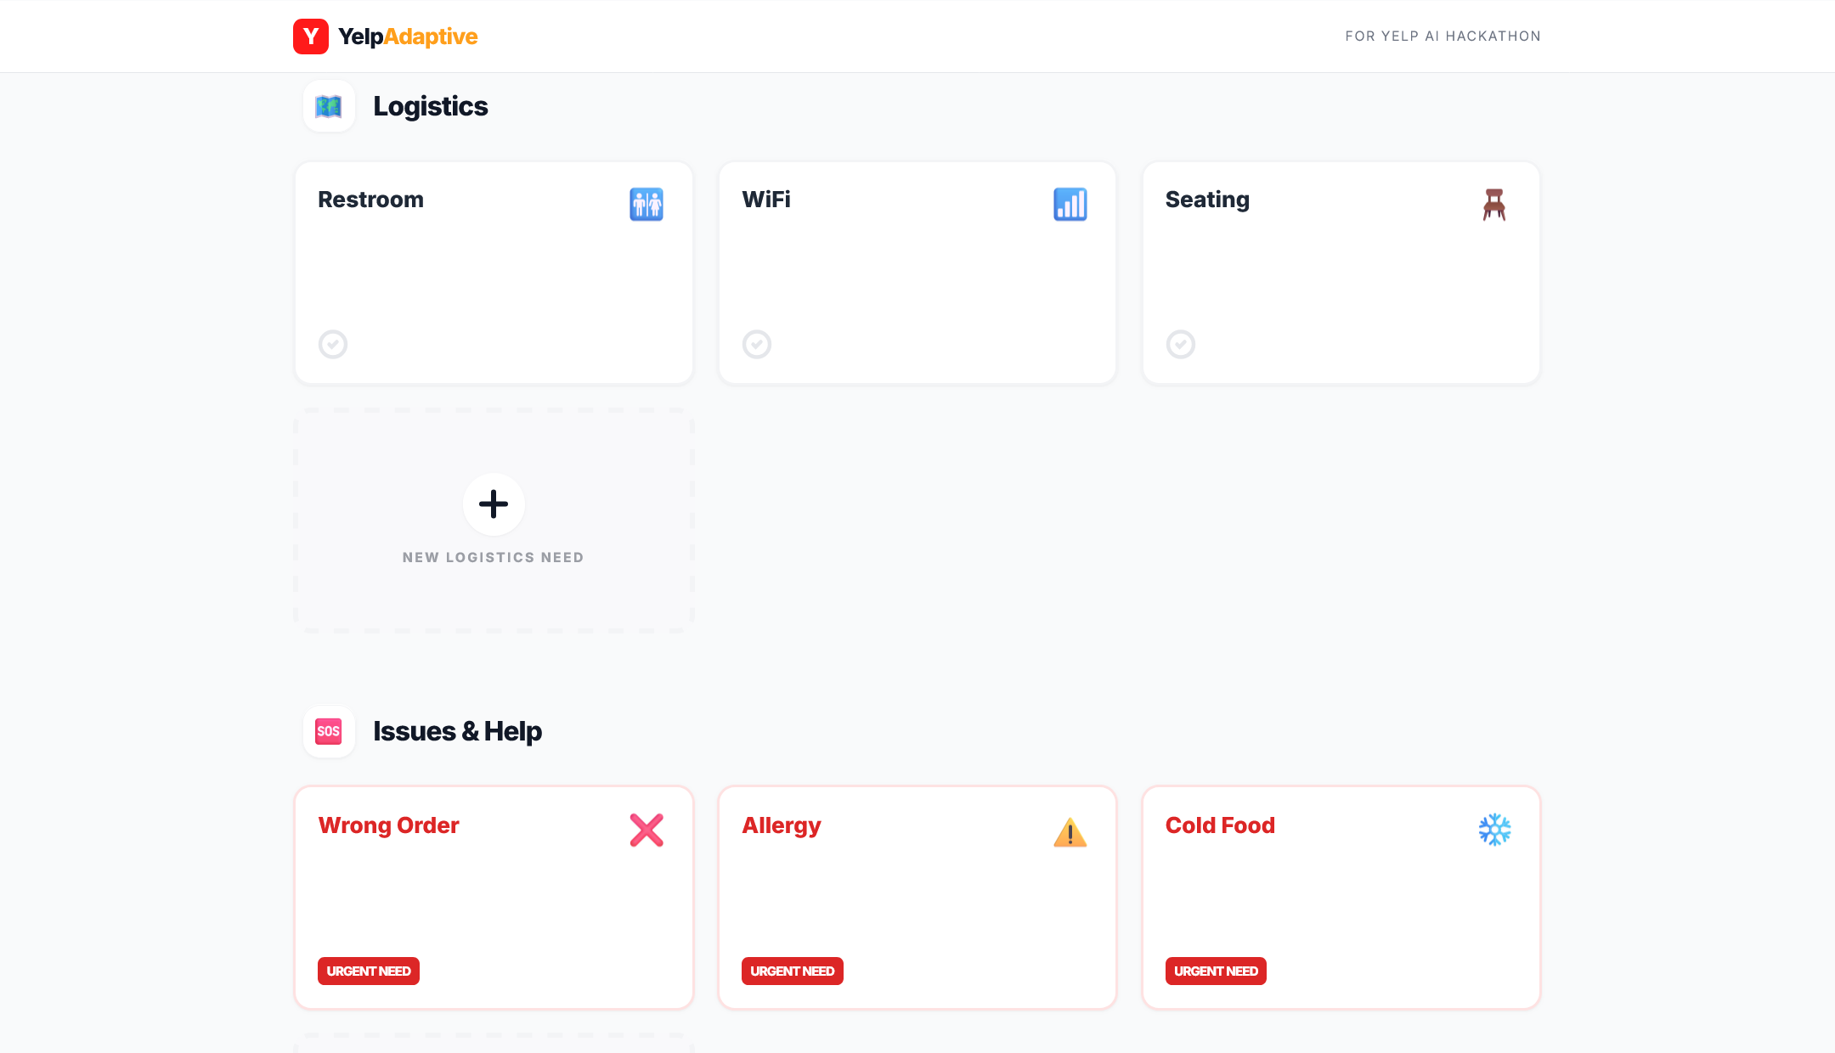Select the Issues & Help section heading
The width and height of the screenshot is (1835, 1053).
457,731
